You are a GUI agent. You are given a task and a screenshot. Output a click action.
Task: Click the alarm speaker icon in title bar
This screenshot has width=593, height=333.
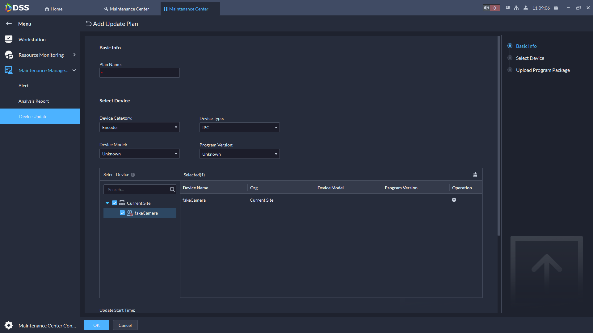click(487, 8)
